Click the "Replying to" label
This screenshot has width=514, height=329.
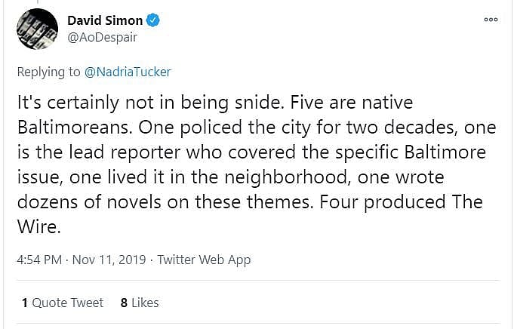[50, 72]
